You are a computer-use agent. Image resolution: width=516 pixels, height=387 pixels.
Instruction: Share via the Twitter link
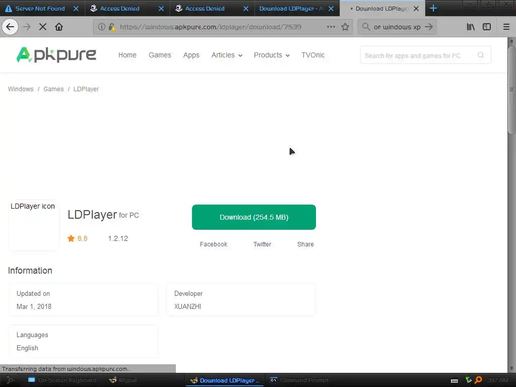(262, 244)
